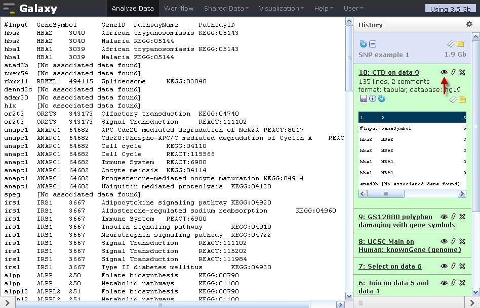Edit attributes of 10: CTD on data 9
This screenshot has width=480, height=308.
click(x=453, y=72)
